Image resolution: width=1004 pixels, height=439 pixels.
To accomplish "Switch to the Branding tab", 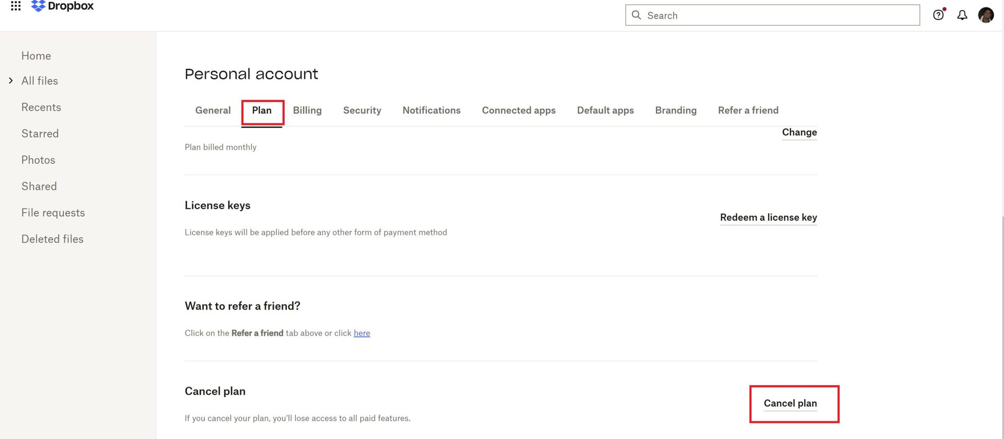I will coord(676,110).
